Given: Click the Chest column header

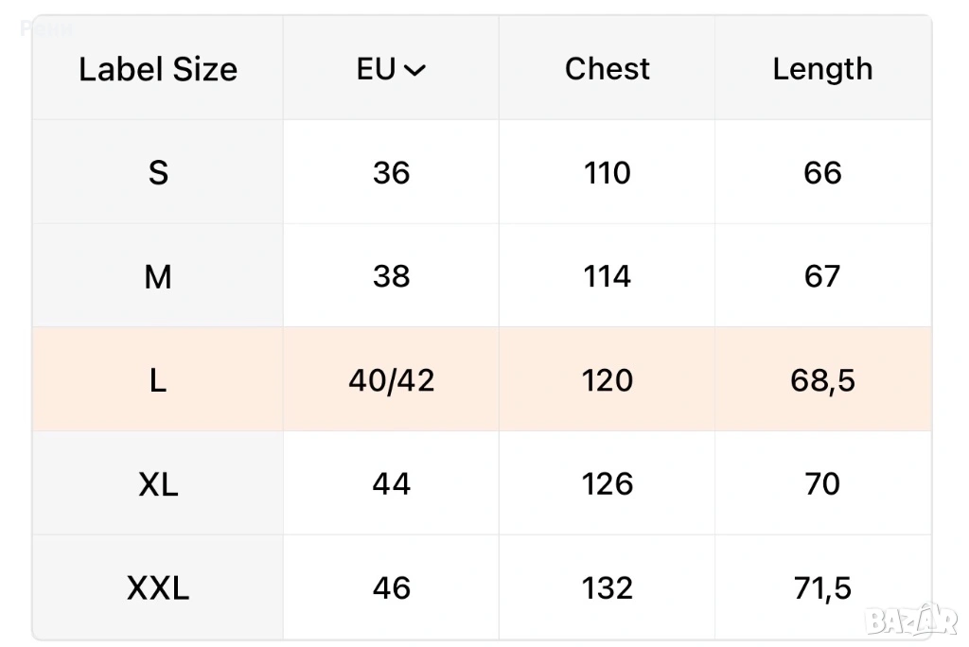Looking at the screenshot, I should 607,69.
